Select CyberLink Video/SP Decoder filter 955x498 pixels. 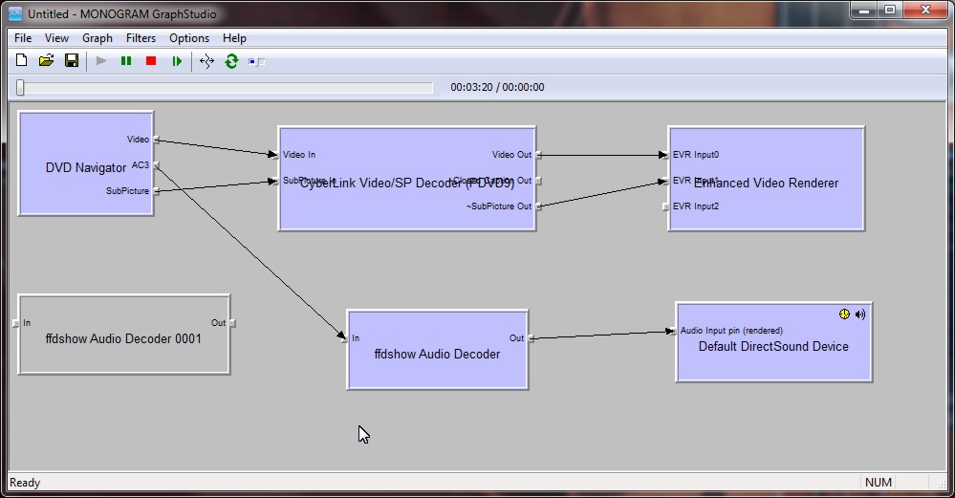(x=407, y=179)
